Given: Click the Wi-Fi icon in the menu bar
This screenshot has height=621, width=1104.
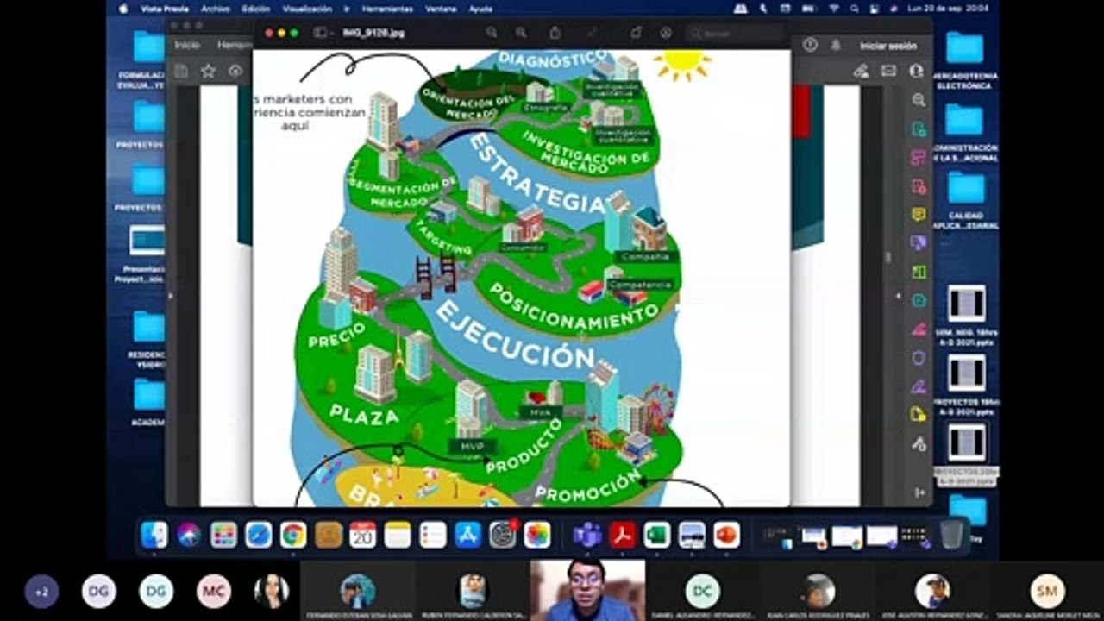Looking at the screenshot, I should (834, 9).
